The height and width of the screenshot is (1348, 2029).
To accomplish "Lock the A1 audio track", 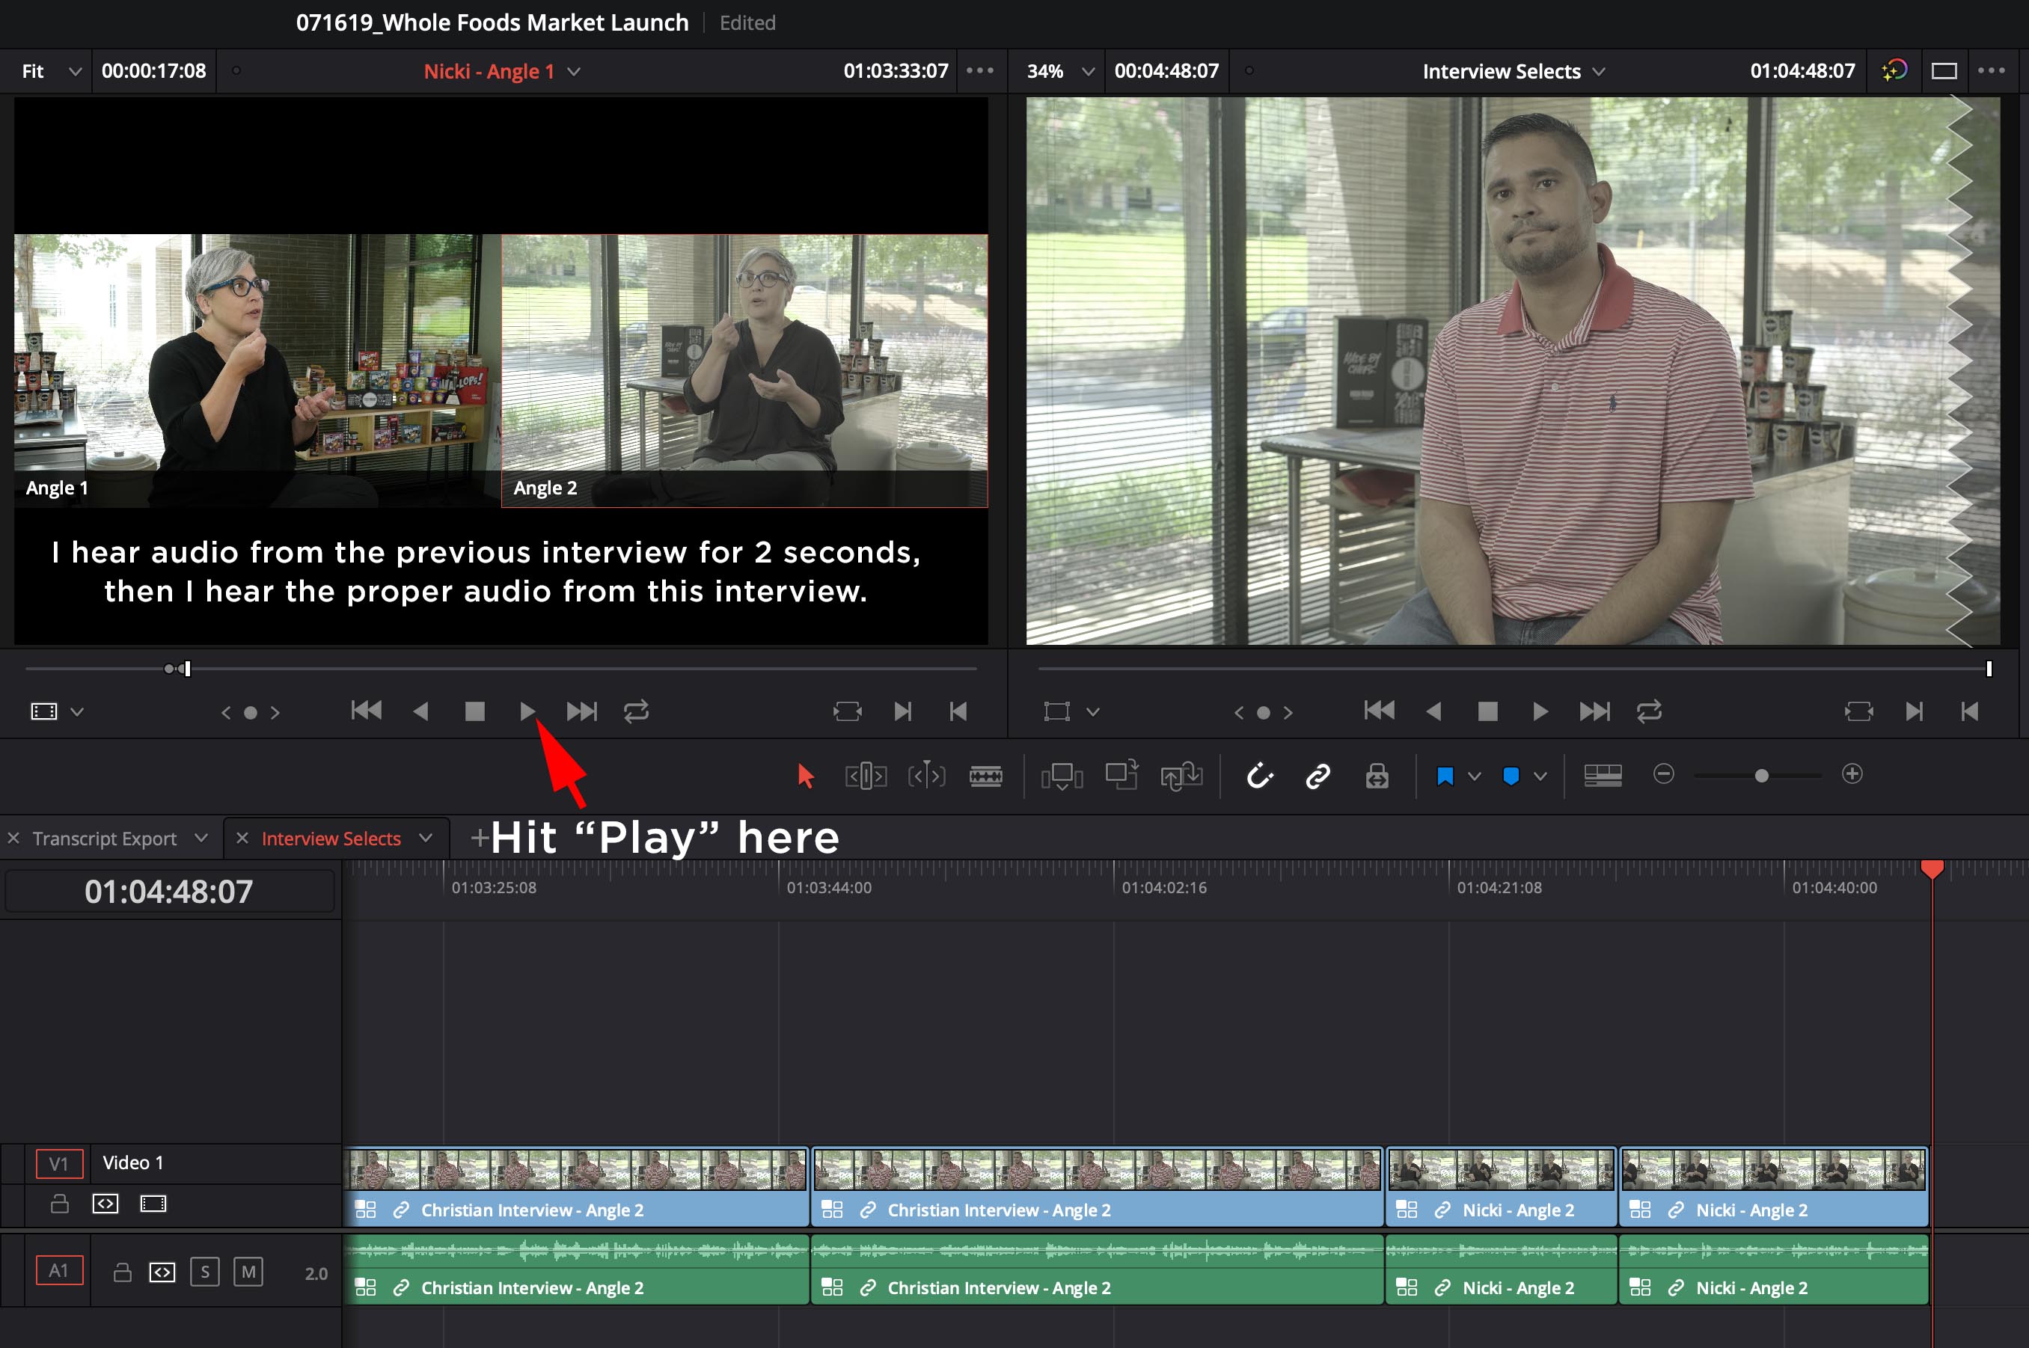I will [123, 1272].
